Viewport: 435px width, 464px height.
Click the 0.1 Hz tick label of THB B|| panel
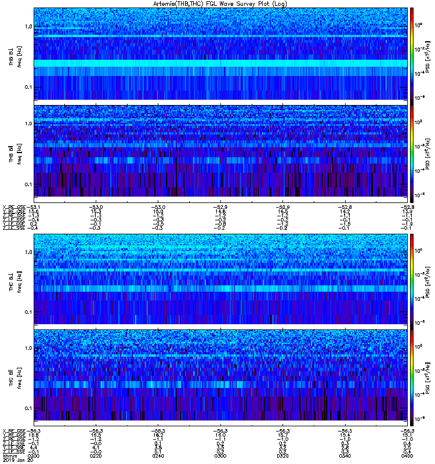[x=28, y=184]
